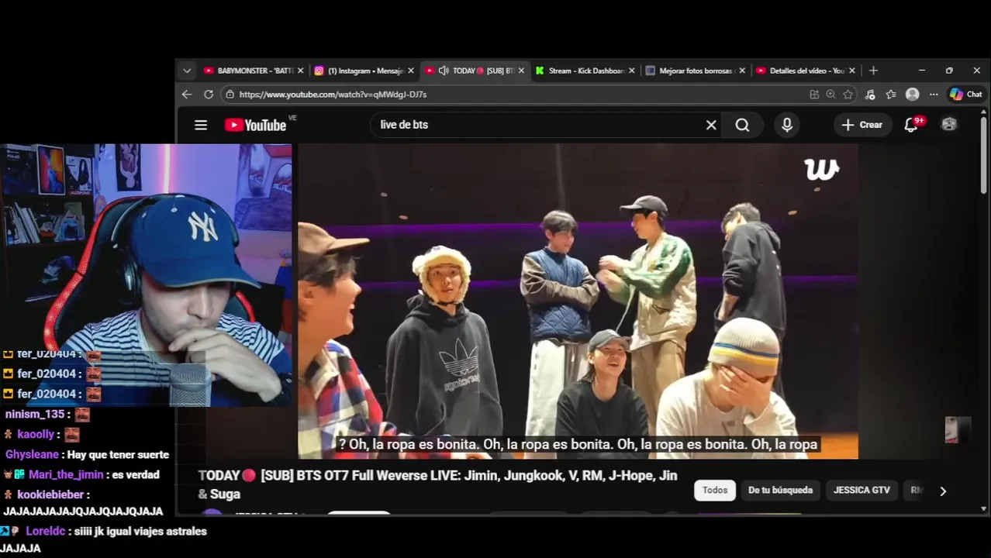This screenshot has width=991, height=558.
Task: Click chat username kookiebieber
Action: tap(50, 494)
